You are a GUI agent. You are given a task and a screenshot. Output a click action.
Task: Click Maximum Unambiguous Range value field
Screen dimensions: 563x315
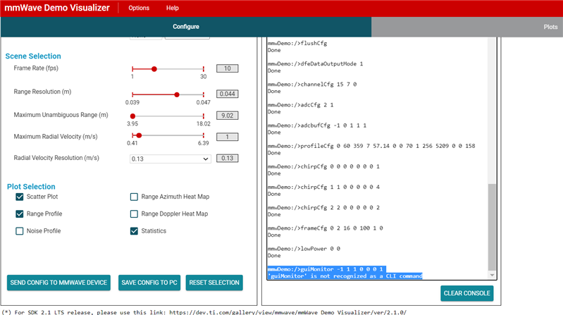228,116
